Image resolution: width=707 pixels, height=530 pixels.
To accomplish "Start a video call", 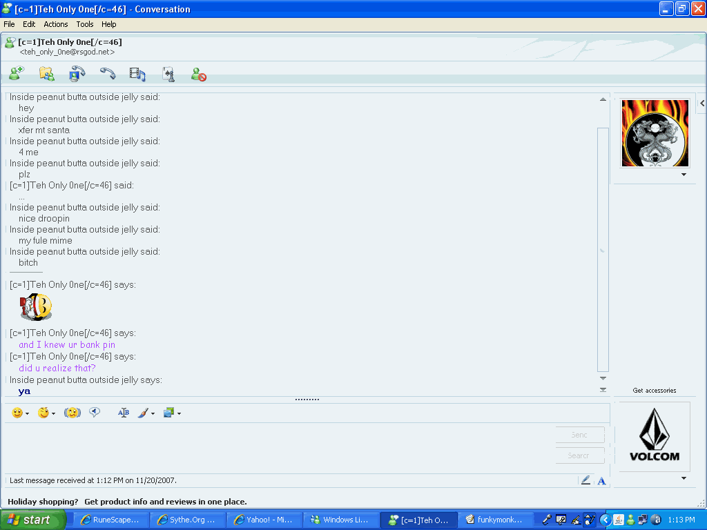I will click(77, 74).
